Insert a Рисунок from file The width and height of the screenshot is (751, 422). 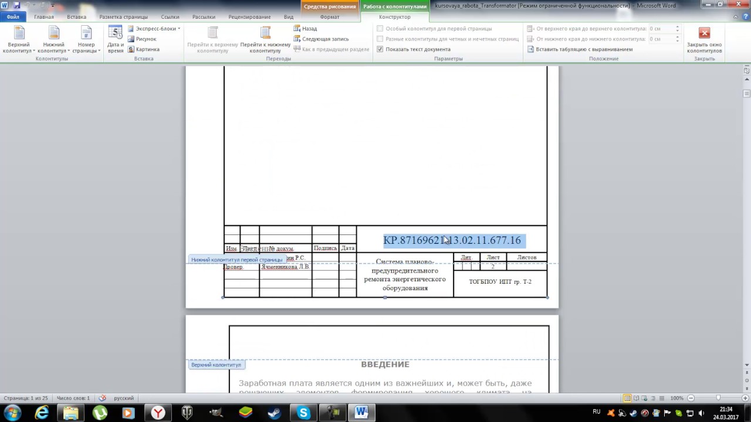pyautogui.click(x=142, y=39)
